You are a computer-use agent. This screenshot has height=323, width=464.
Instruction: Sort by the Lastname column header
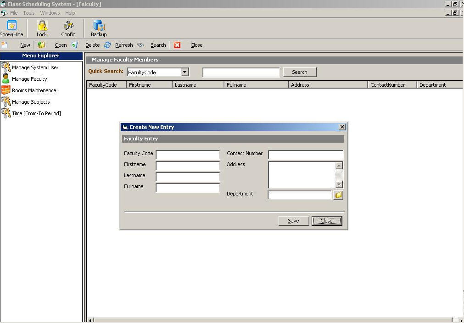(198, 84)
